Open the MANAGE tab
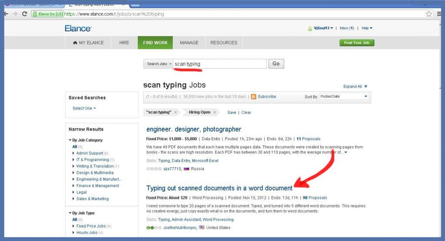The height and width of the screenshot is (241, 445). point(189,43)
